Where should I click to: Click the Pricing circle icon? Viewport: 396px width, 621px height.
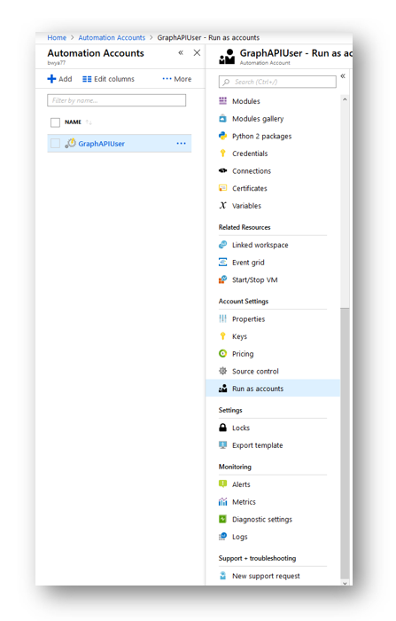[x=222, y=353]
